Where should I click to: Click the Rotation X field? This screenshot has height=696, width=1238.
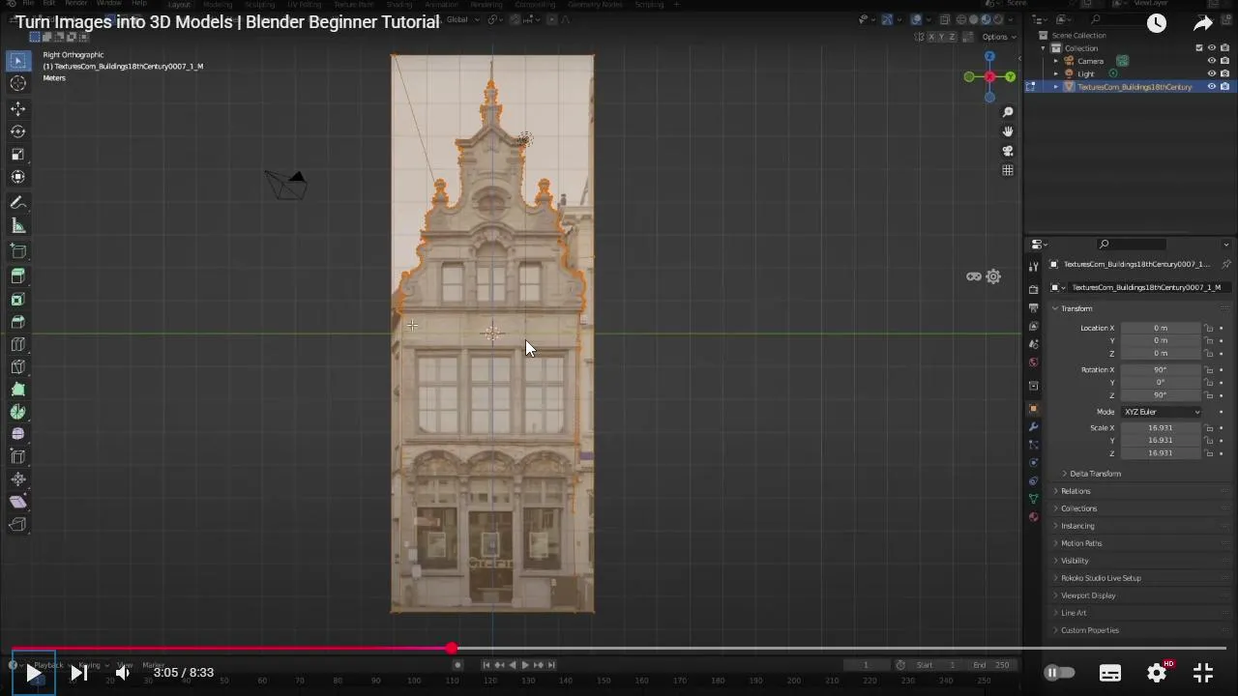click(x=1161, y=369)
